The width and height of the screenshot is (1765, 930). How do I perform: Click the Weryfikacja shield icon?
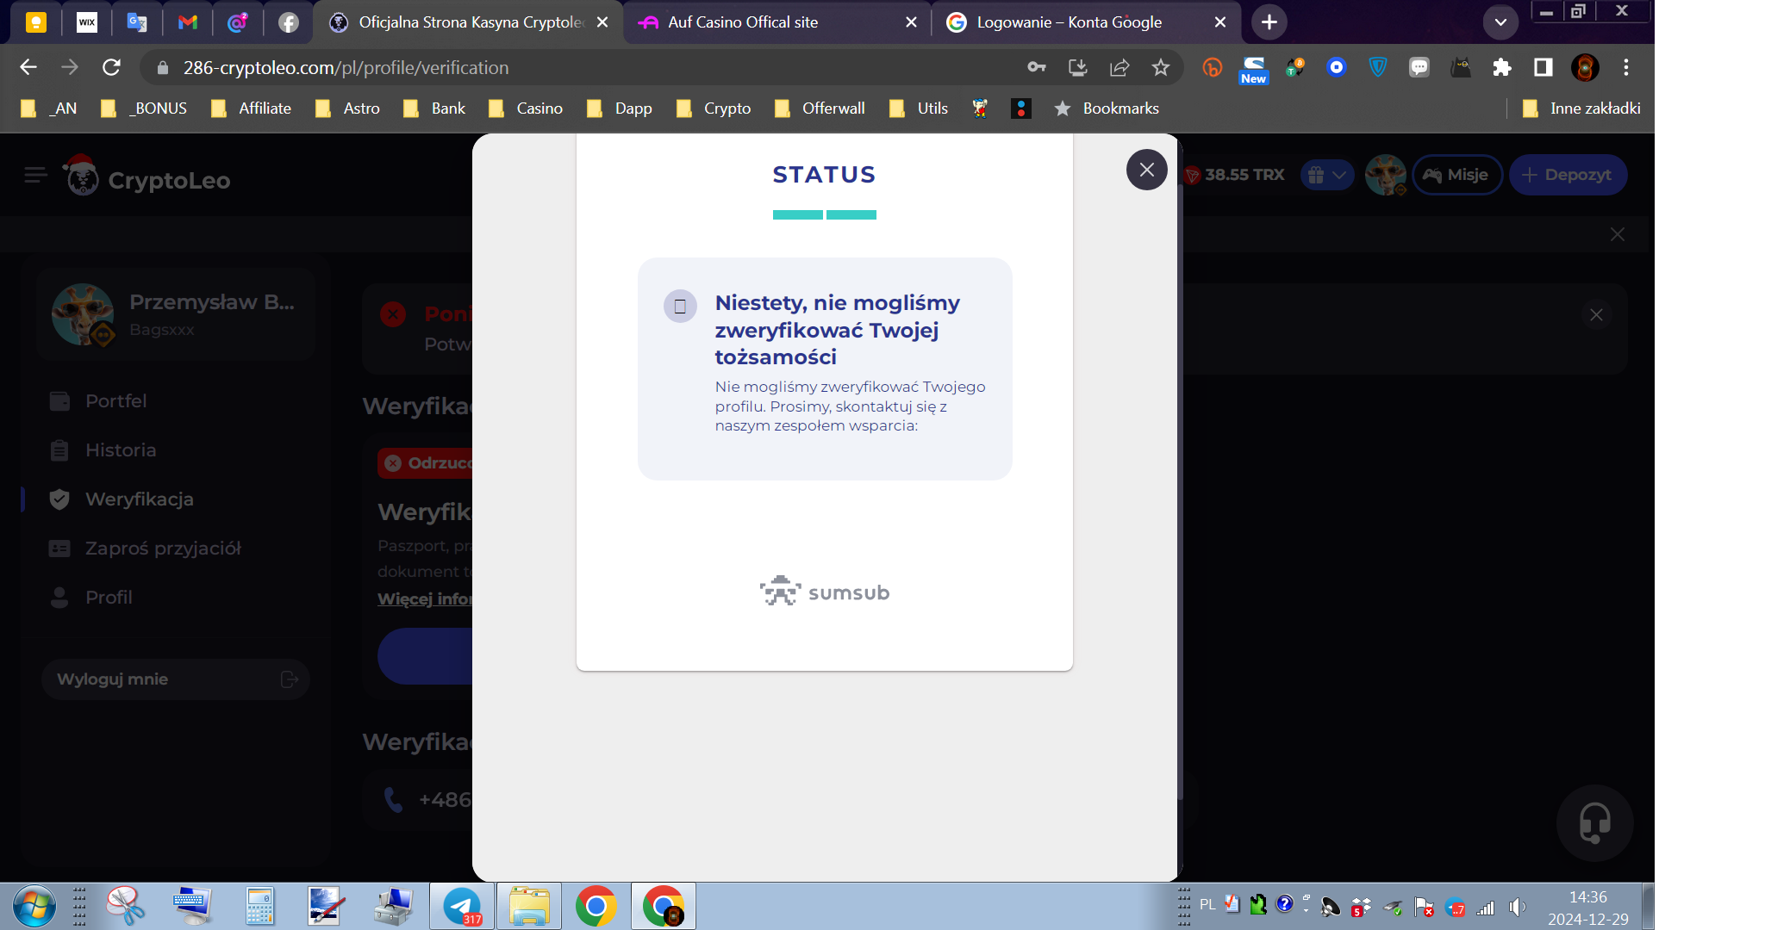pos(59,499)
